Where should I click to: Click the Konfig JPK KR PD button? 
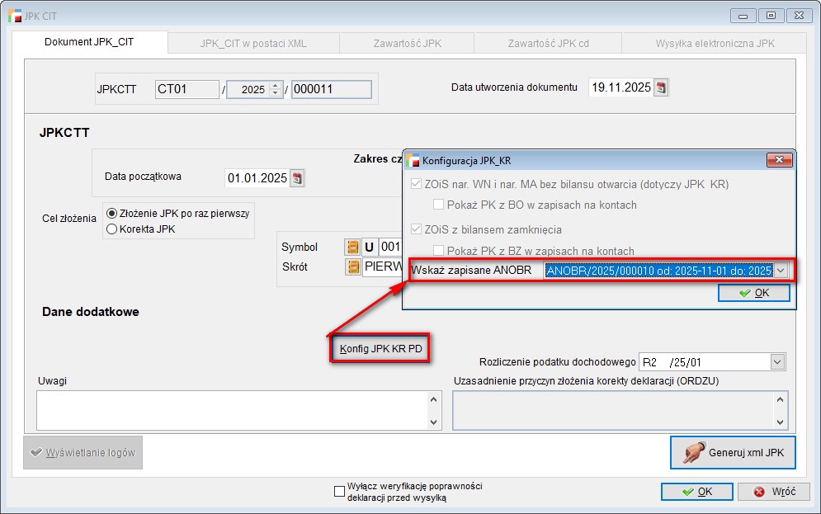coord(380,349)
